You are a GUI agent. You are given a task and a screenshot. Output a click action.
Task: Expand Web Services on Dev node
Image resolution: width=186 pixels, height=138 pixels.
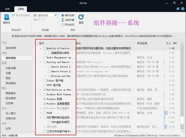point(40,90)
